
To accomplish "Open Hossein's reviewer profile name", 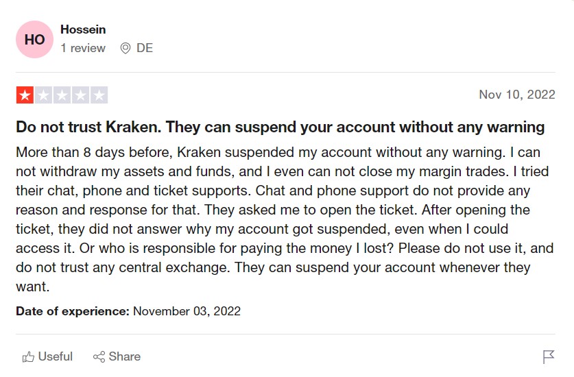I will pos(83,29).
